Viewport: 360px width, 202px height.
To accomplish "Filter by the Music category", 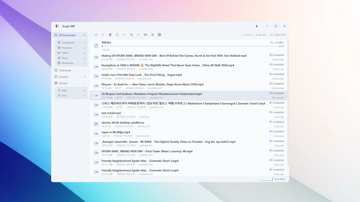I will pyautogui.click(x=71, y=58).
